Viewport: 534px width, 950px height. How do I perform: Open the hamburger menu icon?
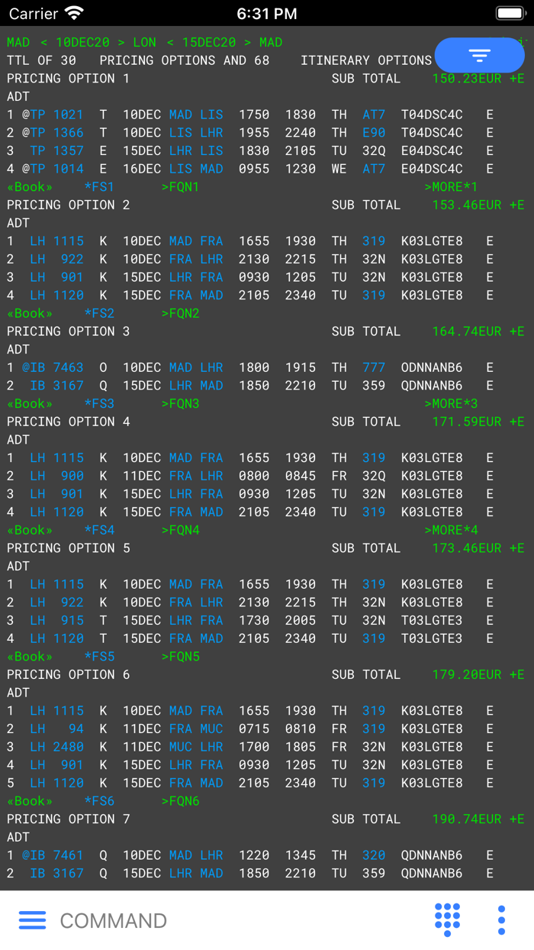[x=32, y=920]
